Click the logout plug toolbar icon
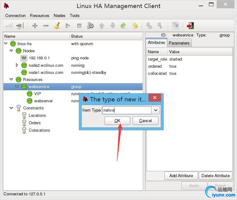The image size is (237, 200). 20,26
